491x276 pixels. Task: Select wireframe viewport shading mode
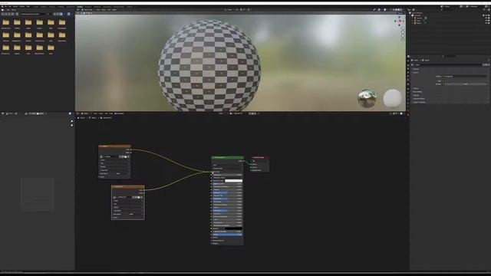click(394, 10)
